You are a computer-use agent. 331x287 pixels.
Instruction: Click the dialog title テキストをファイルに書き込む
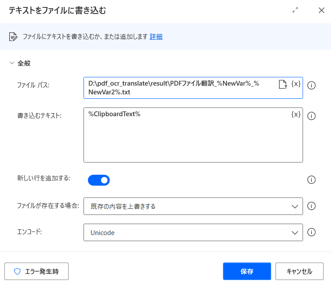[x=57, y=10]
